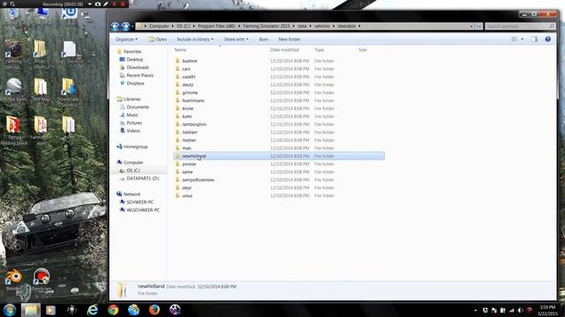Toggle the preview pane icon

[534, 39]
